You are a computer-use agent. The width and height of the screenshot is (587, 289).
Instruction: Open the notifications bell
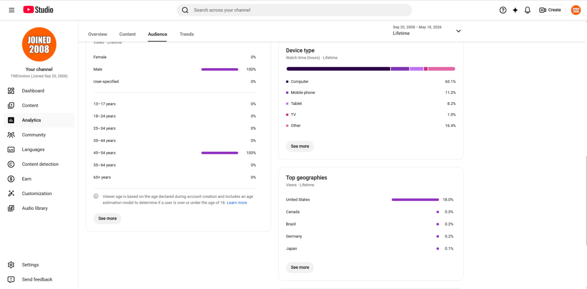[x=527, y=10]
